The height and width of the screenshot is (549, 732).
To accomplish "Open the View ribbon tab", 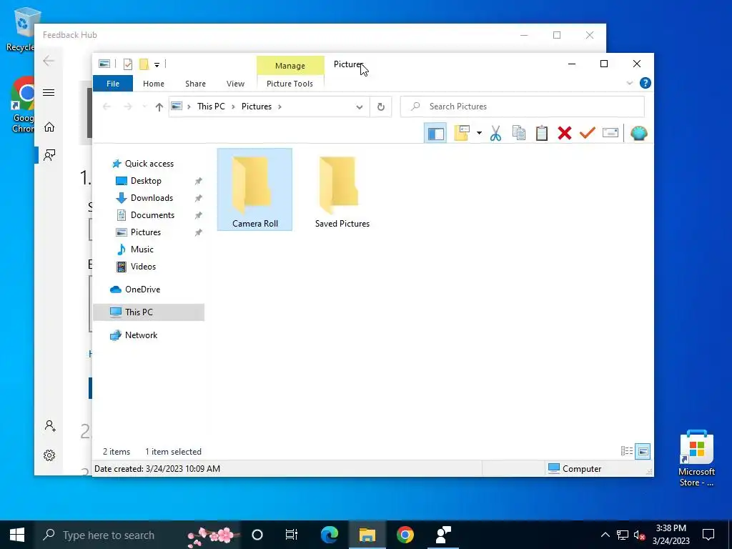I will pyautogui.click(x=235, y=84).
